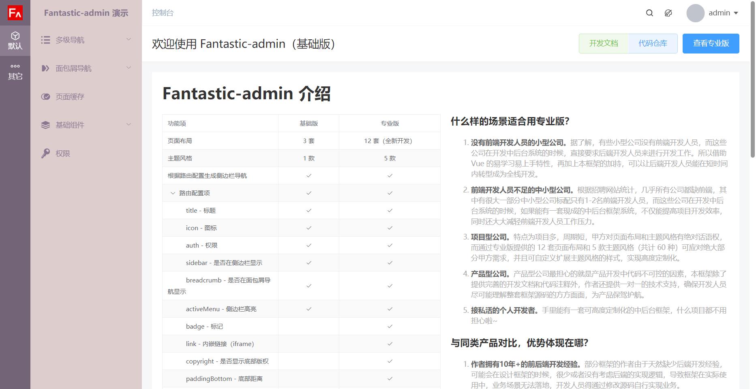Open the 开发文档 button
Viewport: 756px width, 389px height.
coord(604,43)
